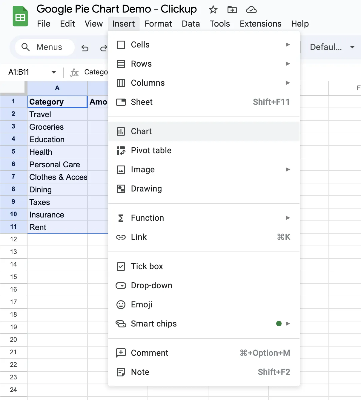This screenshot has height=400, width=361.
Task: Choose Pivot table entry
Action: (x=204, y=151)
